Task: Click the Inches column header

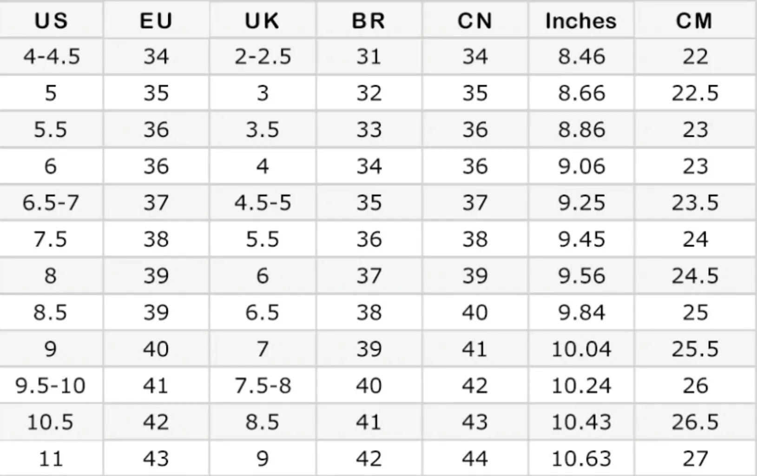Action: pyautogui.click(x=581, y=20)
